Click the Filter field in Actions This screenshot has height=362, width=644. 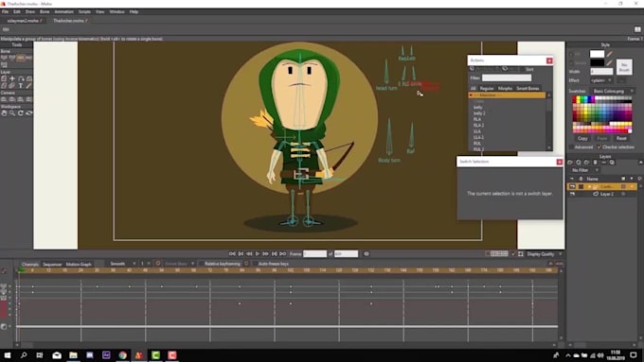(x=507, y=78)
